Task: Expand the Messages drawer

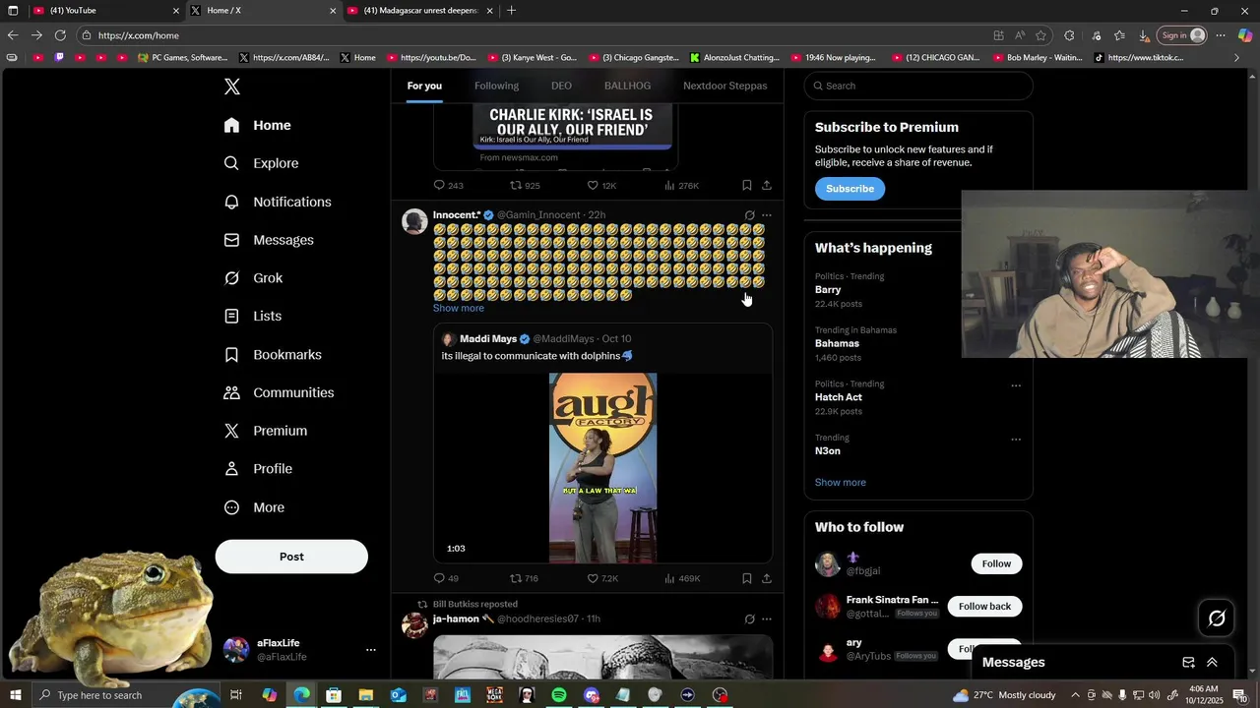Action: pyautogui.click(x=1212, y=663)
